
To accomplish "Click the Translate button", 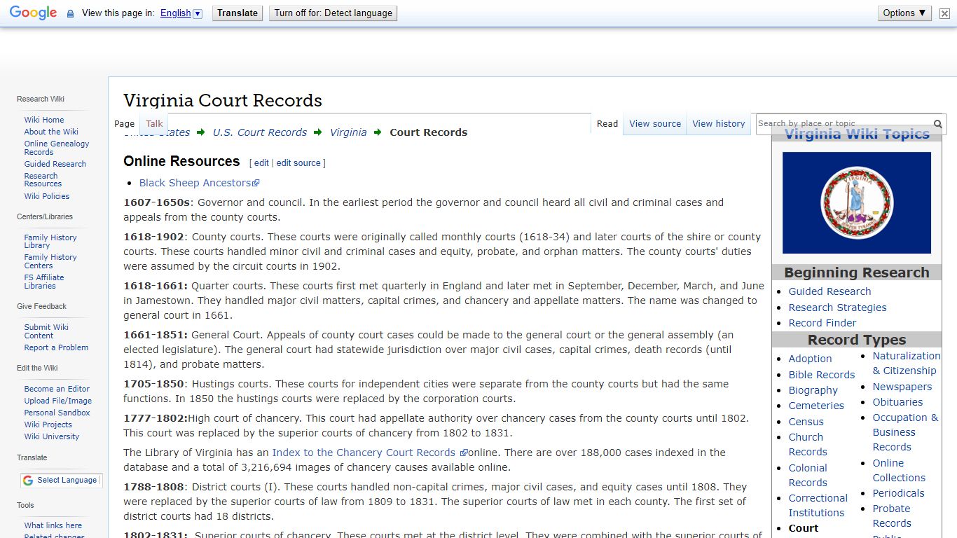I will 237,13.
